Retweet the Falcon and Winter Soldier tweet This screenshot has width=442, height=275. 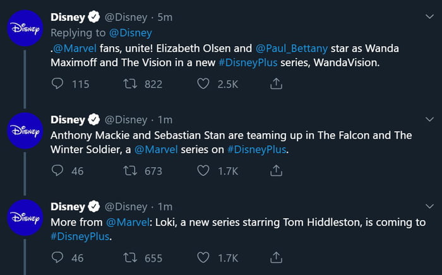pyautogui.click(x=130, y=170)
